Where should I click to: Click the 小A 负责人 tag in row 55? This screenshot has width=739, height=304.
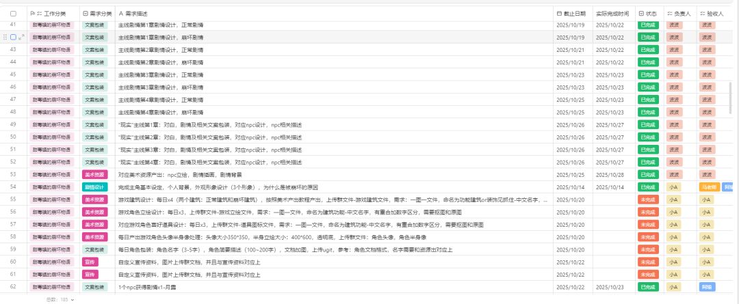point(673,199)
